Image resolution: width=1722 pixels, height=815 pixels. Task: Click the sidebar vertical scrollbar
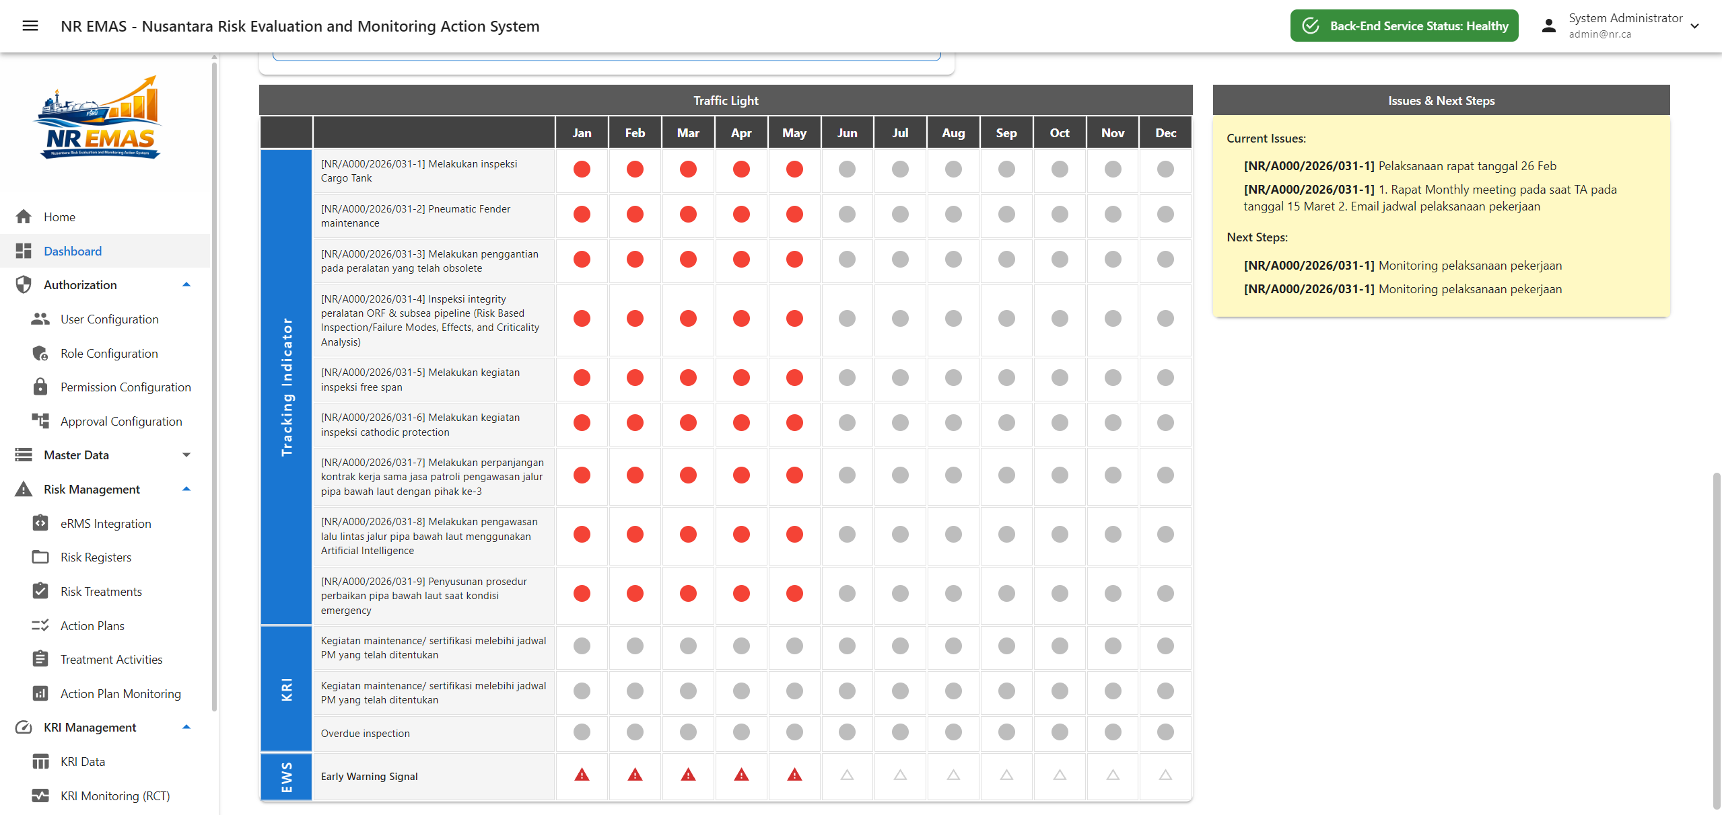(x=214, y=387)
